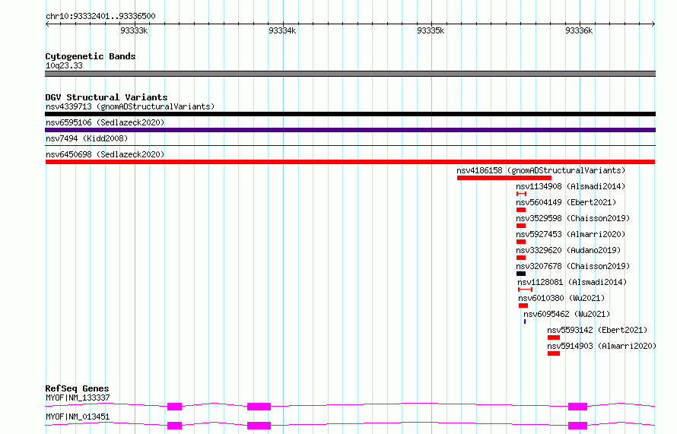Select the red block under nsv3329620
This screenshot has height=434, width=677.
(x=521, y=258)
